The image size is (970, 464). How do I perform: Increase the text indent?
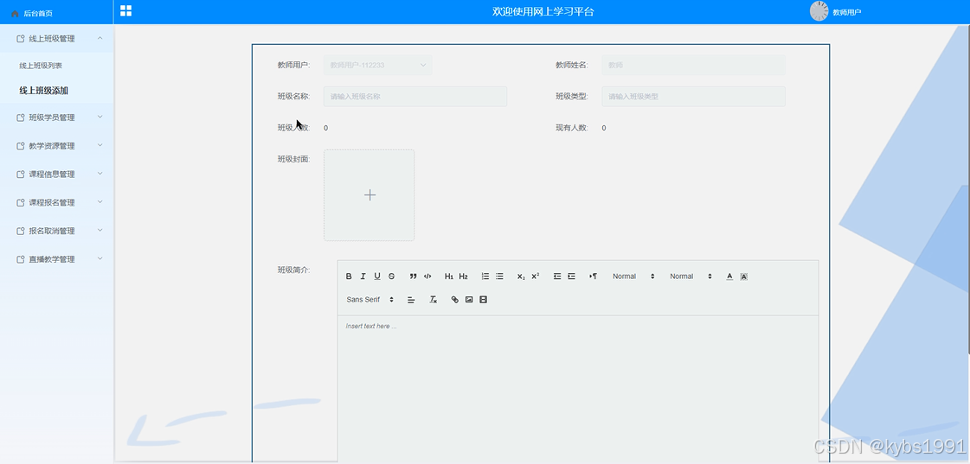[572, 276]
